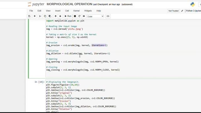
Task: Click the imshow img_dilation line
Action: coord(81,106)
